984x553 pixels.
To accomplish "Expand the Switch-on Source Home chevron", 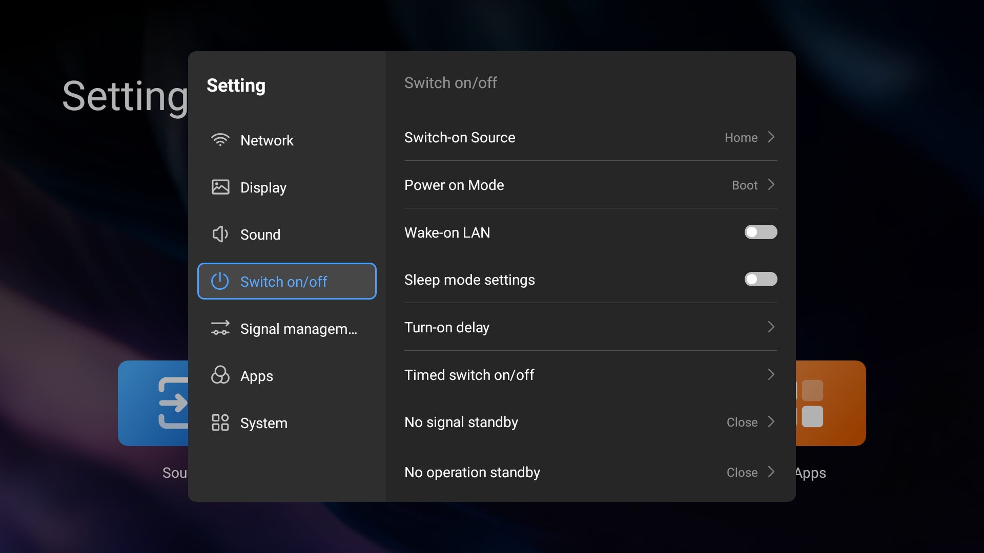I will 771,137.
